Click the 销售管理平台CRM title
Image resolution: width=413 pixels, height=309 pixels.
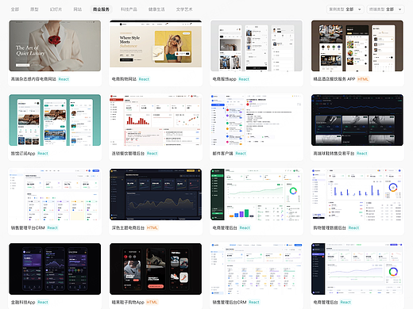[28, 227]
